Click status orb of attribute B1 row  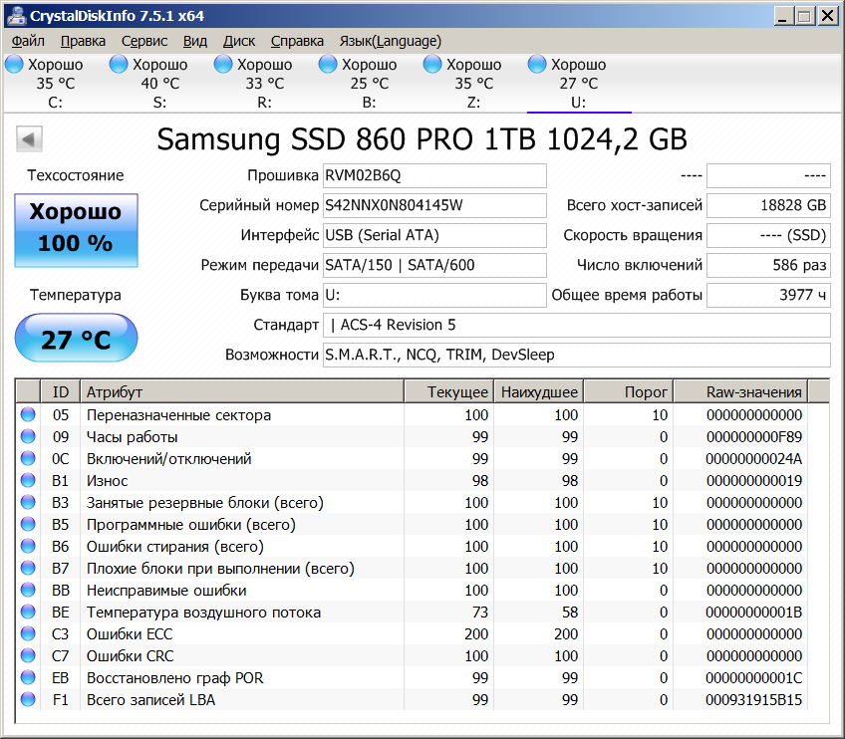(x=28, y=480)
